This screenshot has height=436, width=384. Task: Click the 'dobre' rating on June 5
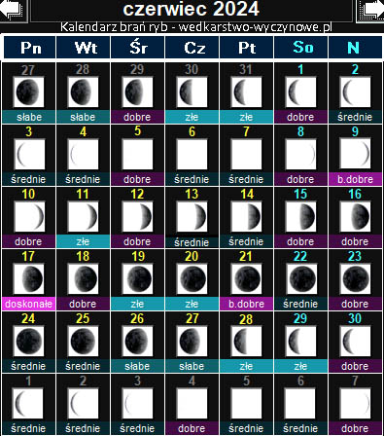[x=137, y=179]
